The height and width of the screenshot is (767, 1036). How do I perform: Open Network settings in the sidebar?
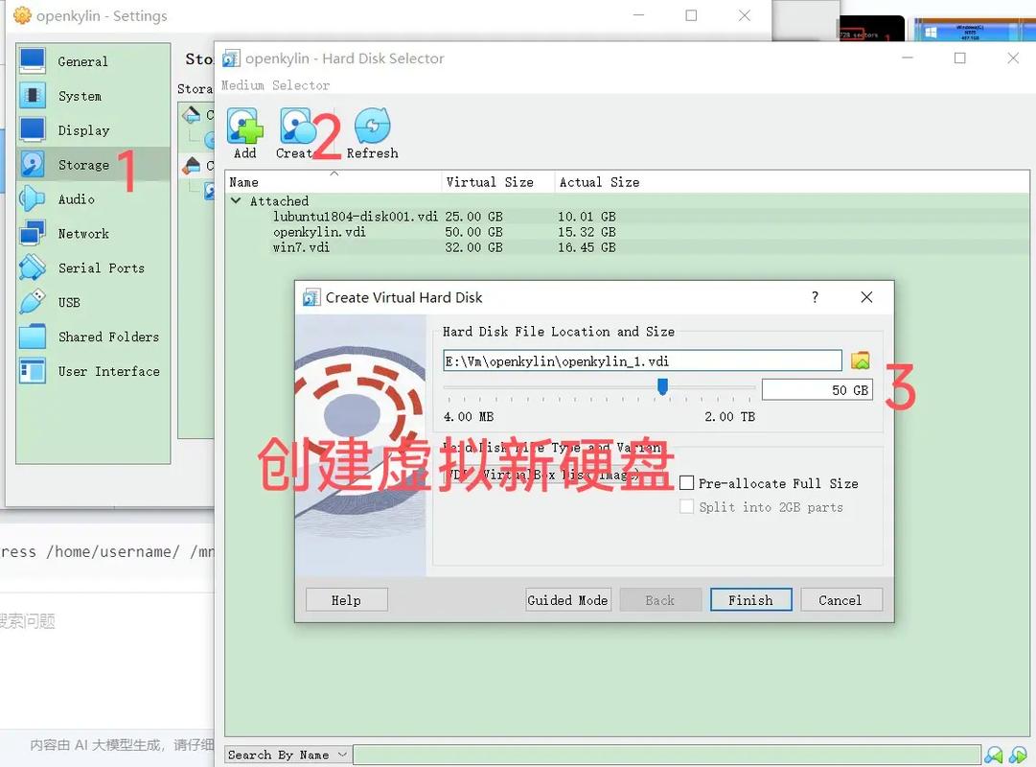[83, 233]
